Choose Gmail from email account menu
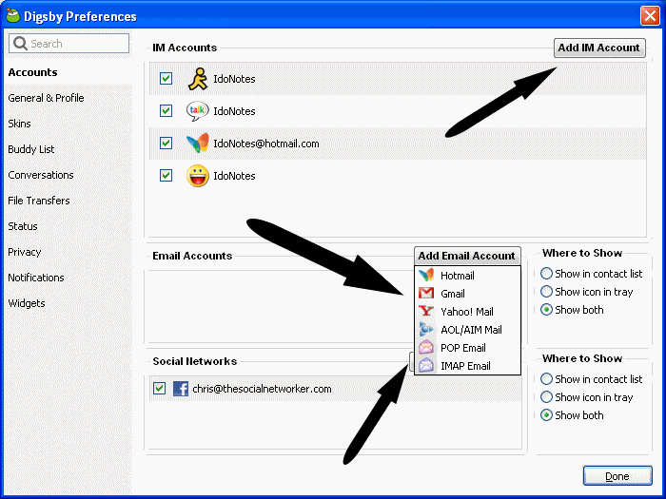The image size is (666, 499). 467,293
